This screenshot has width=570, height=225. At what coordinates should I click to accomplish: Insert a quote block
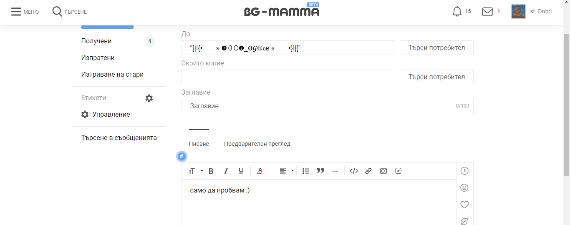point(320,171)
